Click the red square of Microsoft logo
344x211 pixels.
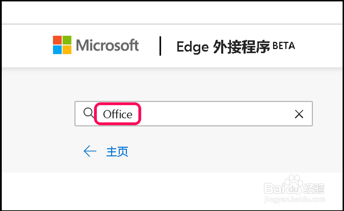[57, 40]
